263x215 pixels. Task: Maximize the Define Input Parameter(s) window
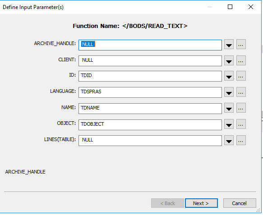pyautogui.click(x=230, y=7)
